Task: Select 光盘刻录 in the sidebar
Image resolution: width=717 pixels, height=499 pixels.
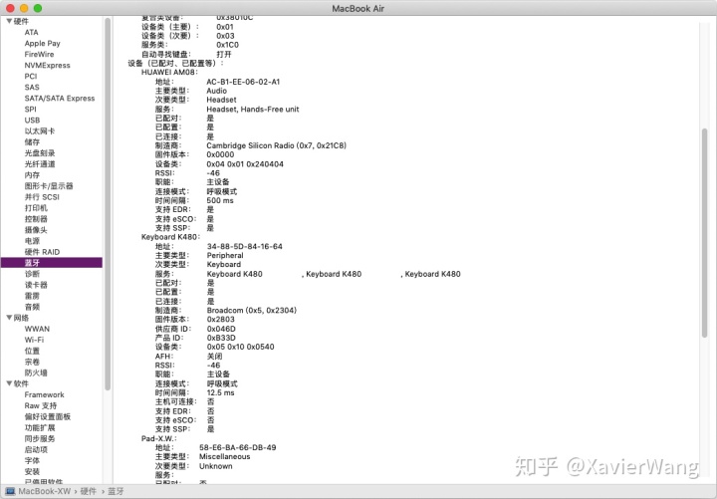Action: coord(39,152)
